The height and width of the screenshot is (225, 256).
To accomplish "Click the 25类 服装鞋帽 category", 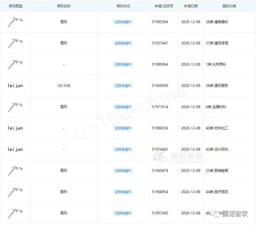I will [x=217, y=171].
